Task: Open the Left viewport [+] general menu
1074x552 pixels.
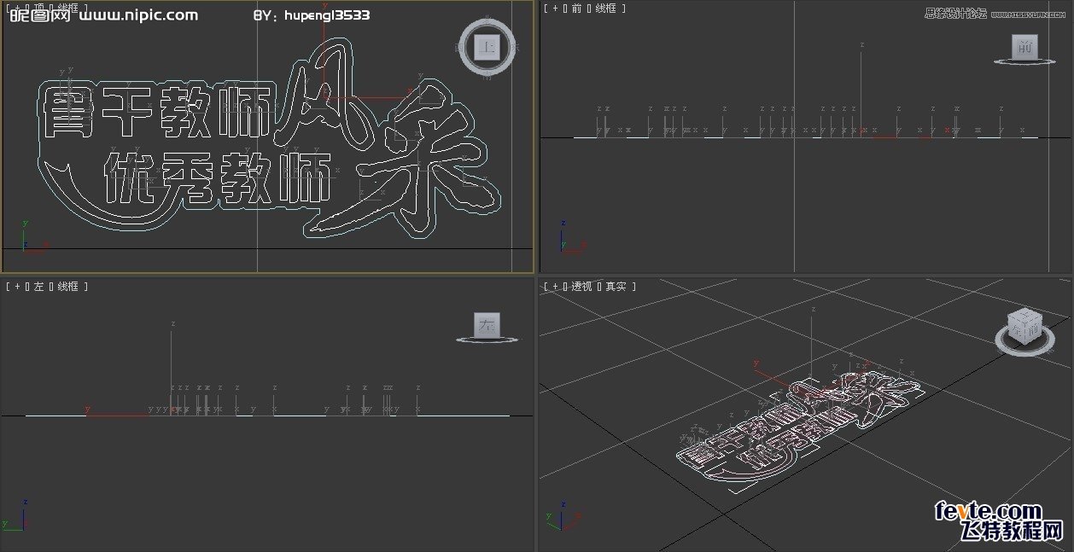Action: 15,287
